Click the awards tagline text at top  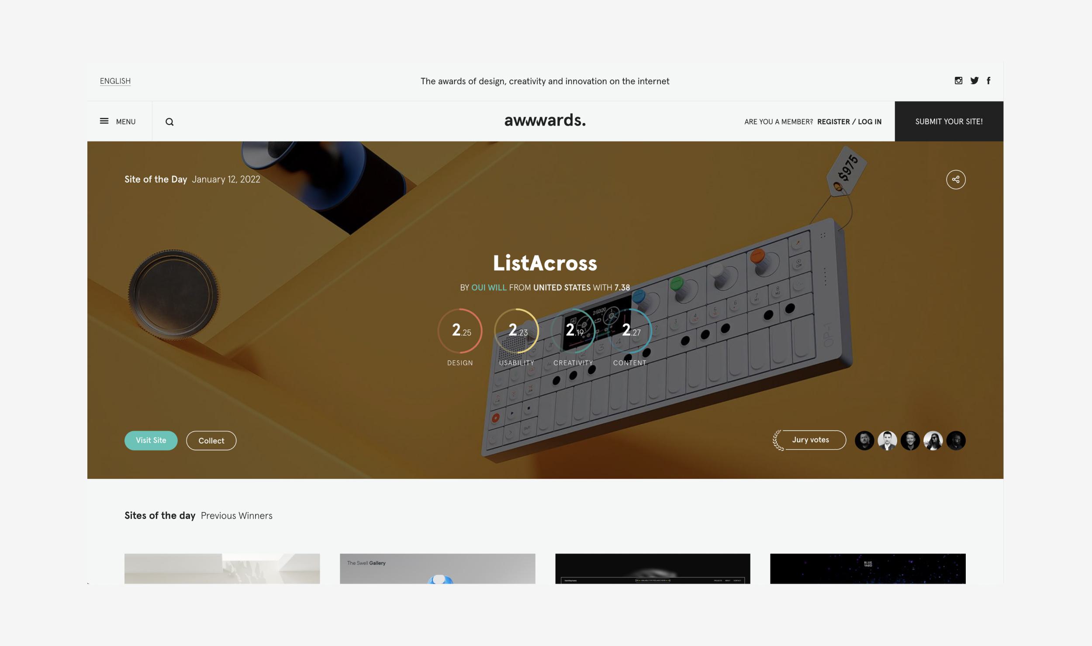click(545, 81)
